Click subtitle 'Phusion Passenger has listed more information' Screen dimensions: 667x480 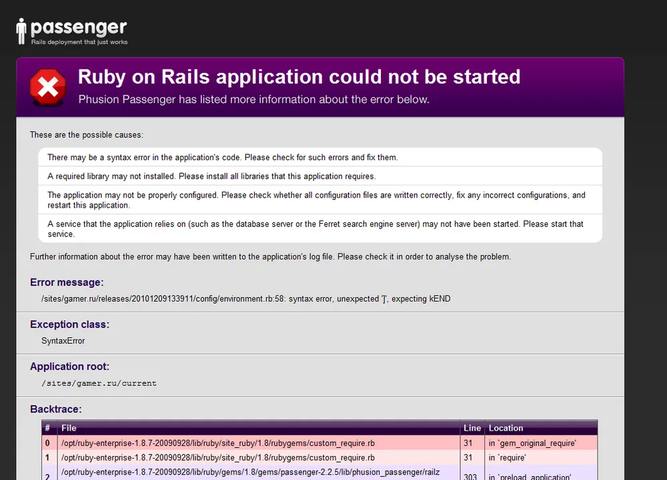coord(254,99)
